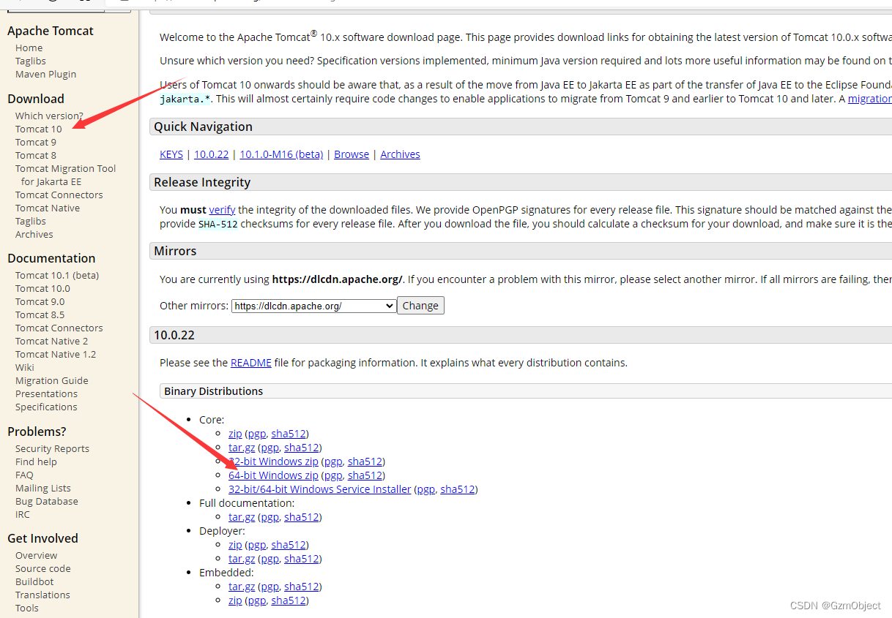Viewport: 892px width, 618px height.
Task: Click Find help in Problems section
Action: click(x=36, y=461)
